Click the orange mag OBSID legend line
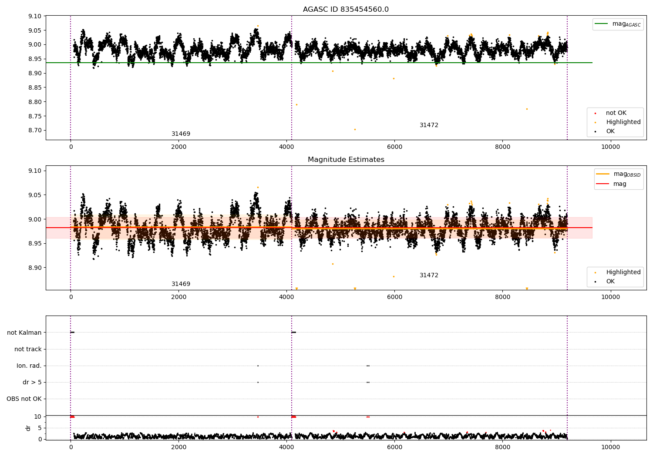 603,174
